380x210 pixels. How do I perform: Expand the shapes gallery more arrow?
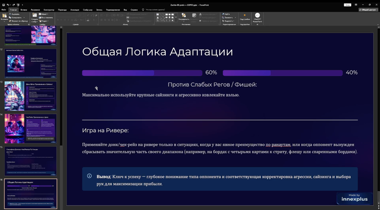point(176,17)
